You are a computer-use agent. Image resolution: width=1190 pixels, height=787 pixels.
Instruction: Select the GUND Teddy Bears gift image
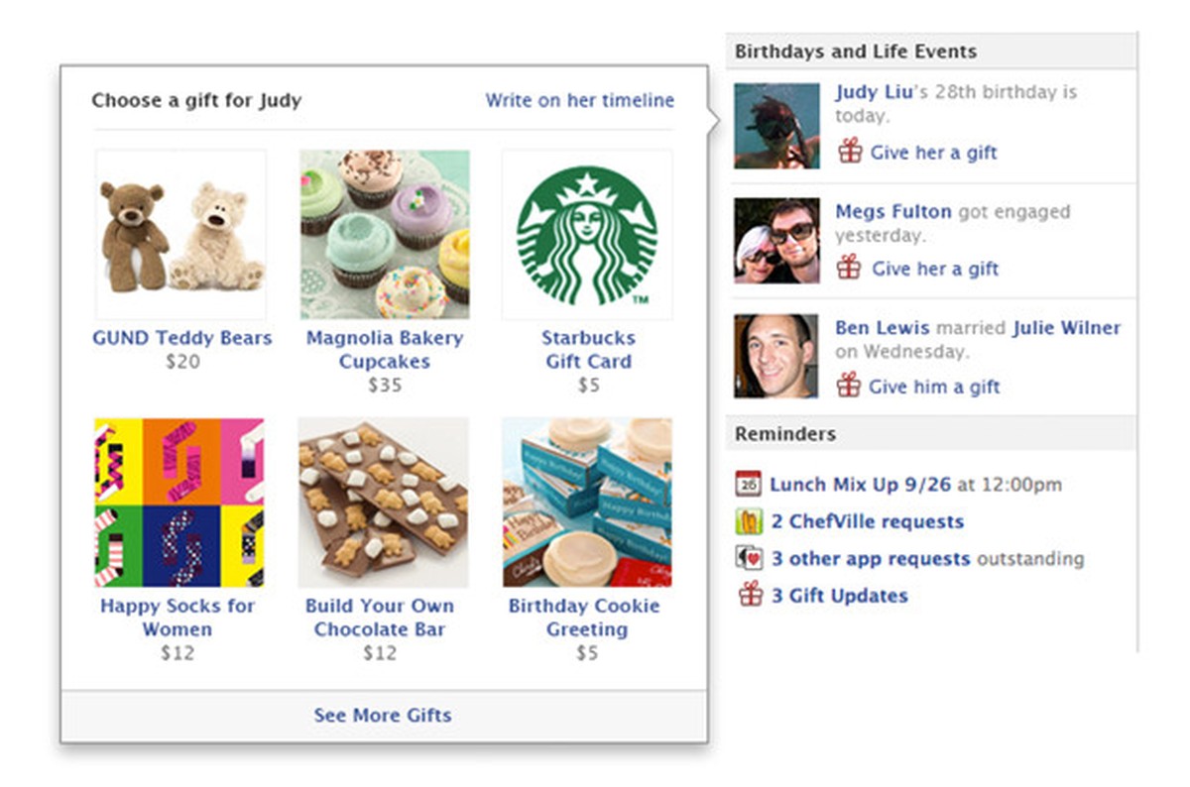tap(180, 233)
